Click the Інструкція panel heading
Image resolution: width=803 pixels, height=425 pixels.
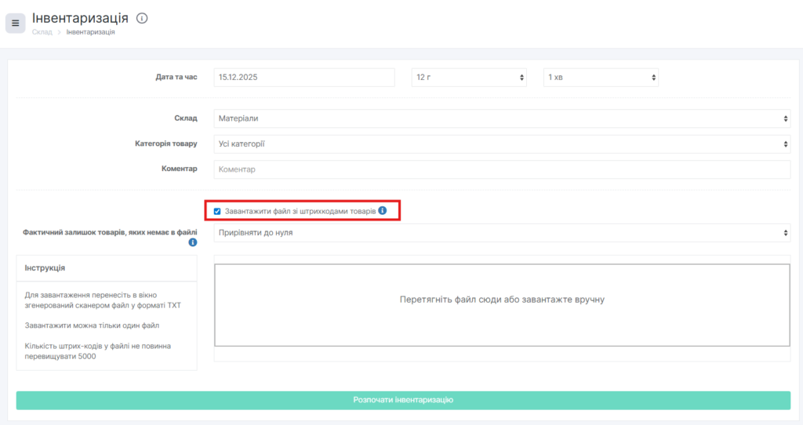coord(45,268)
